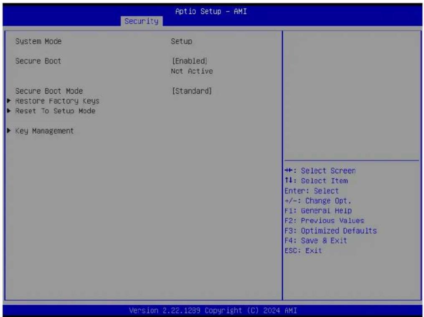Click the Enter: Select help line
This screenshot has width=424, height=317.
click(x=312, y=191)
